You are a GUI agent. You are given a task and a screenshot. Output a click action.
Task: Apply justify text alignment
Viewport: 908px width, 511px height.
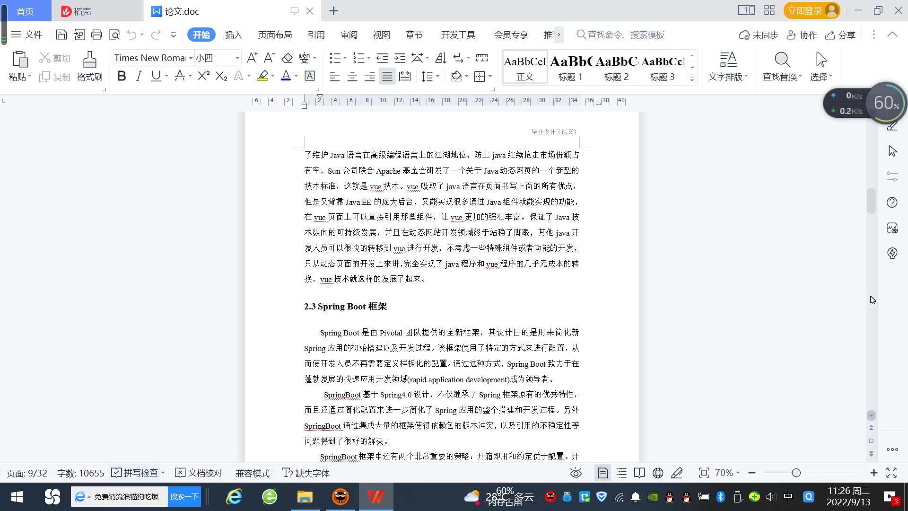tap(387, 76)
